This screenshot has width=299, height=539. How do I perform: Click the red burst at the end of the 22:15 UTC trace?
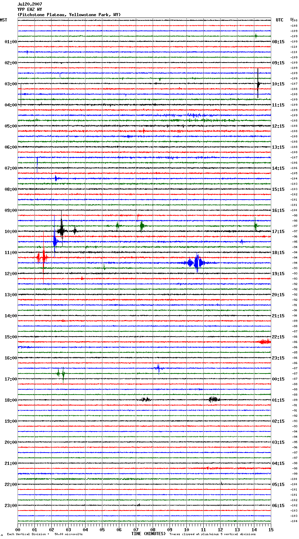(x=264, y=342)
